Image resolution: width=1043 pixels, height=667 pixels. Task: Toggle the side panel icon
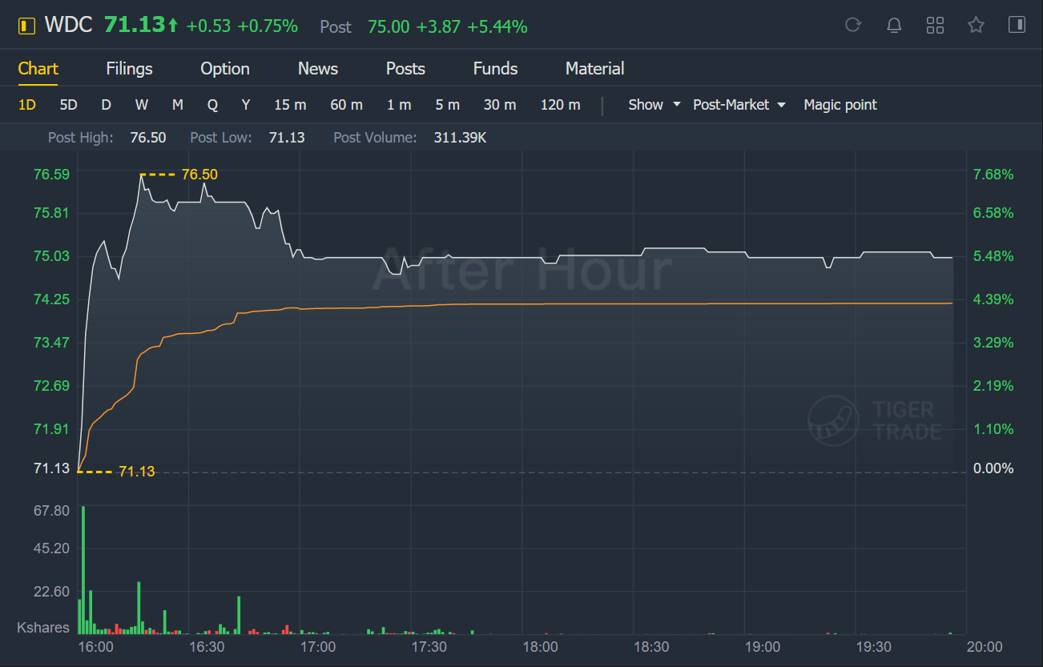point(1017,25)
